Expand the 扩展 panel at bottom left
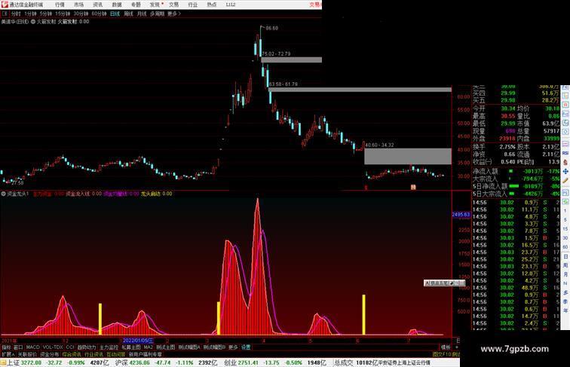 click(8, 354)
